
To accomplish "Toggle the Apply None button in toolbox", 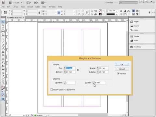I will (3, 95).
